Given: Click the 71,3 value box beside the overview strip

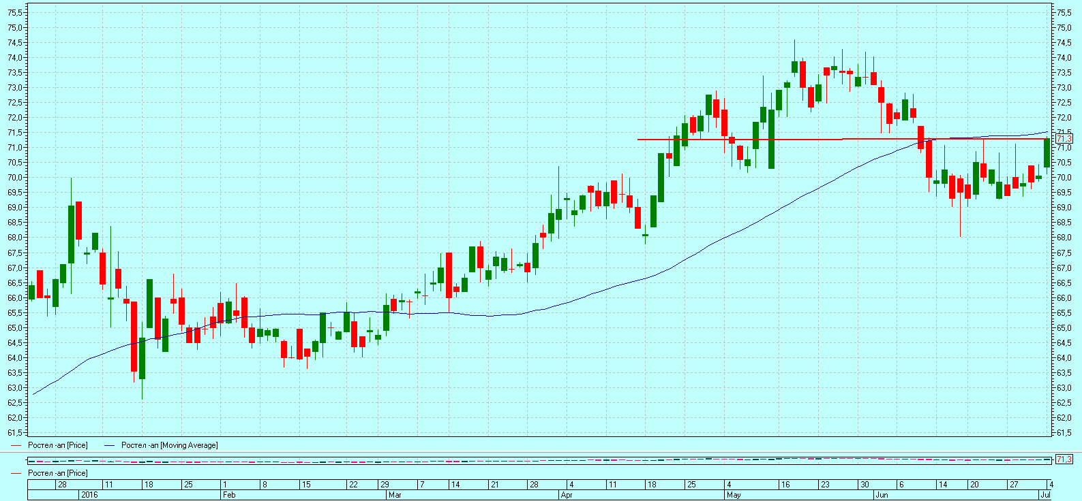Looking at the screenshot, I should pos(1064,459).
